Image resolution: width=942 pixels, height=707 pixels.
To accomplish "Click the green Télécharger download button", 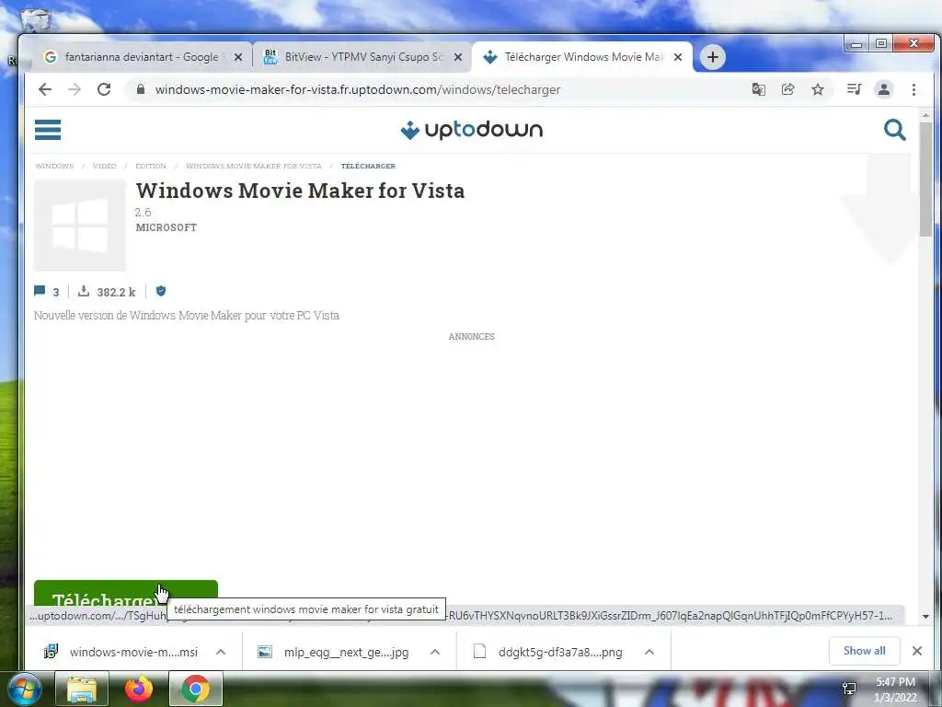I will click(x=125, y=594).
